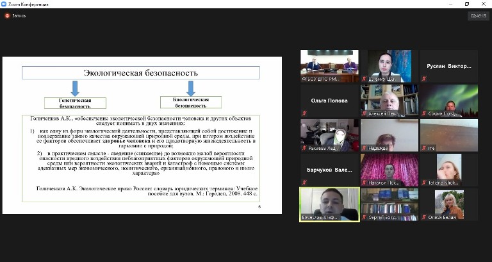Click muted mic icon on Ольга Попова tile
Viewport: 492px width, 262px height.
tap(304, 113)
